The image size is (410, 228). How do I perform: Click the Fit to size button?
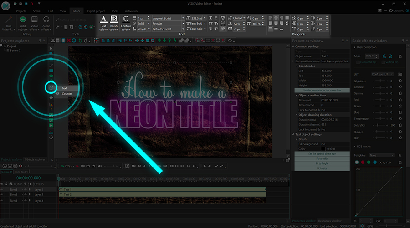(x=322, y=168)
